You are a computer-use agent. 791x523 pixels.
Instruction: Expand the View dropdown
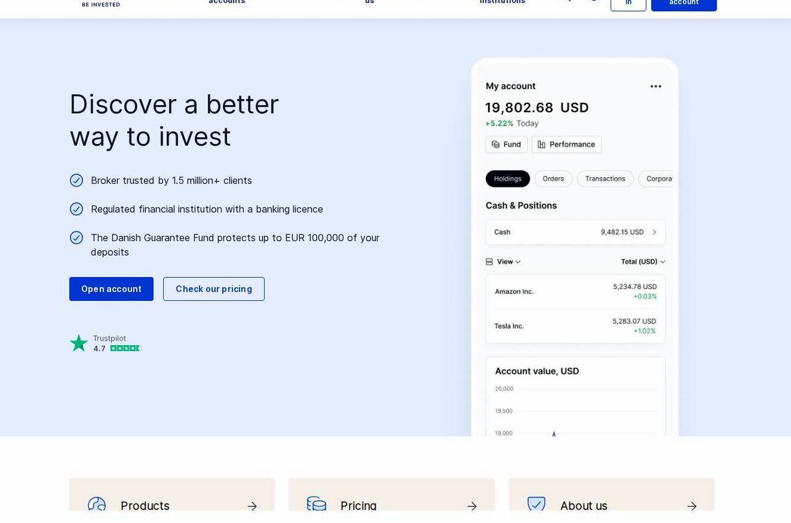point(504,261)
